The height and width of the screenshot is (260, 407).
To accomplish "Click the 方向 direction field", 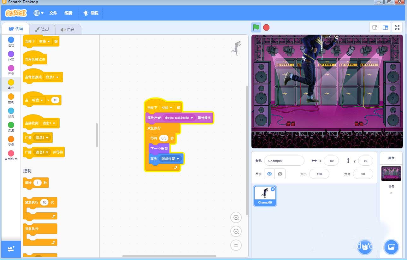I will pyautogui.click(x=363, y=174).
